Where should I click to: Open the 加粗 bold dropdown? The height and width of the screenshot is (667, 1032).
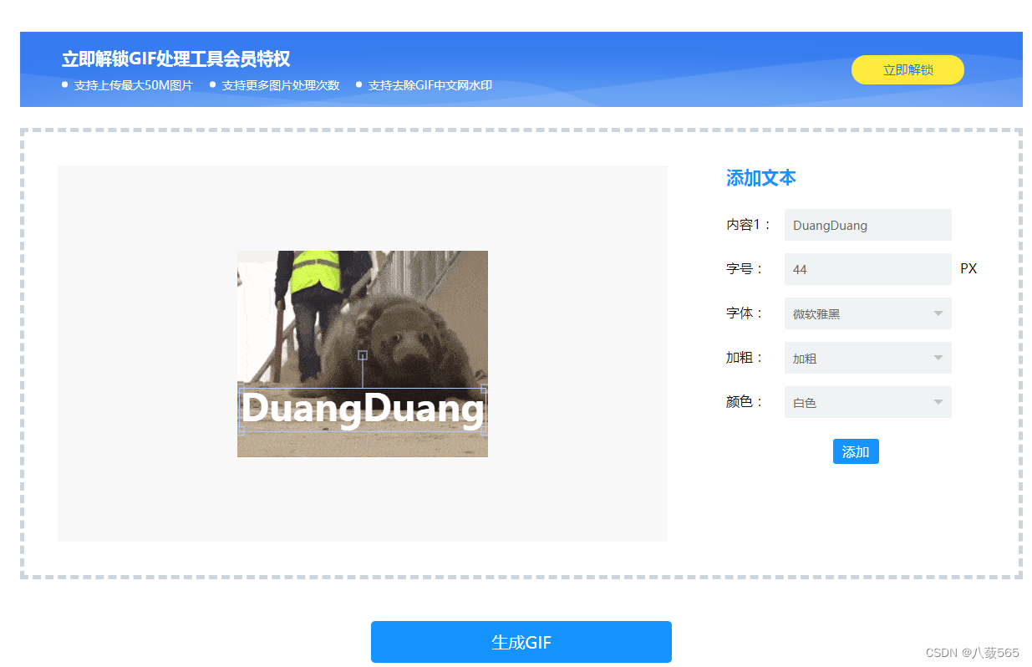868,358
